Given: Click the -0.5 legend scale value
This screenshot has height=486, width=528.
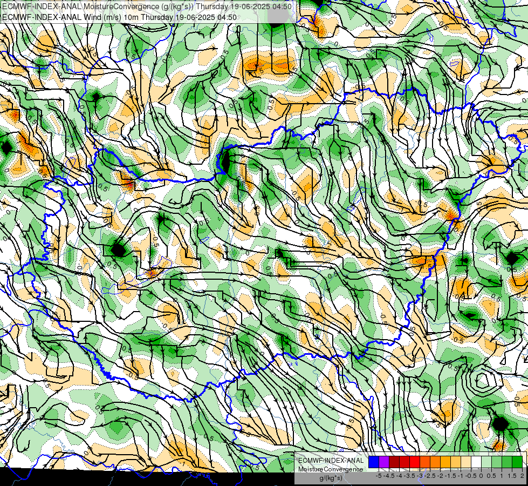Looking at the screenshot, I should (471, 476).
